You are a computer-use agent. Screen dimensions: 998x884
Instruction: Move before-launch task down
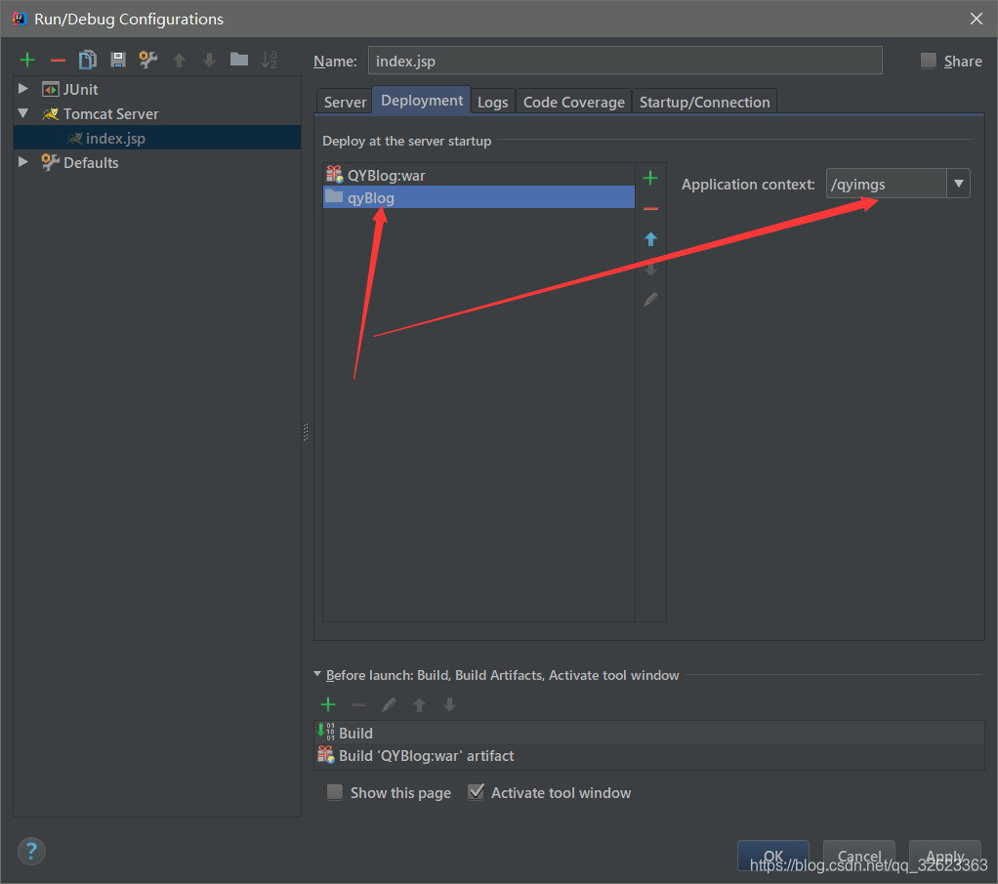(449, 704)
